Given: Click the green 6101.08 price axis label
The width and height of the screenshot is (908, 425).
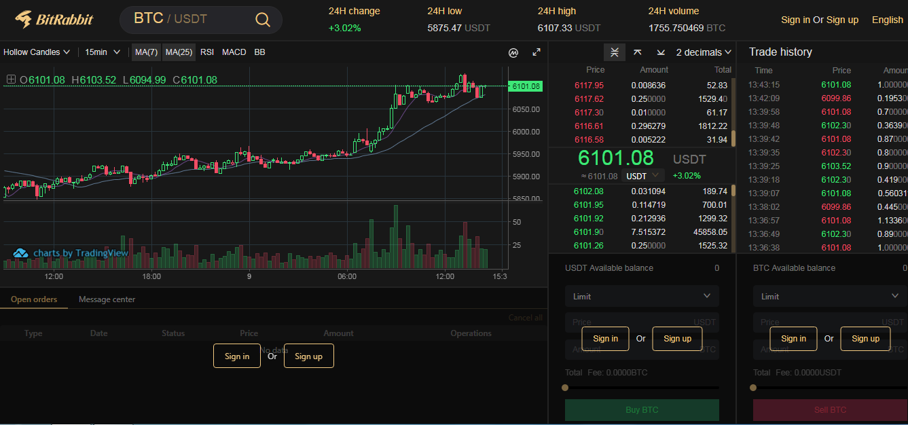Looking at the screenshot, I should (526, 86).
